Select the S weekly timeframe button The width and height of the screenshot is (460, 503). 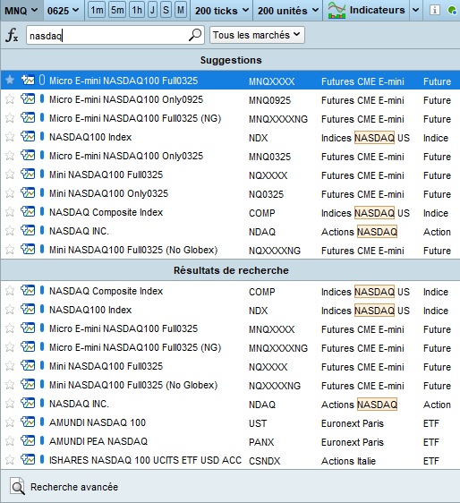click(x=166, y=10)
